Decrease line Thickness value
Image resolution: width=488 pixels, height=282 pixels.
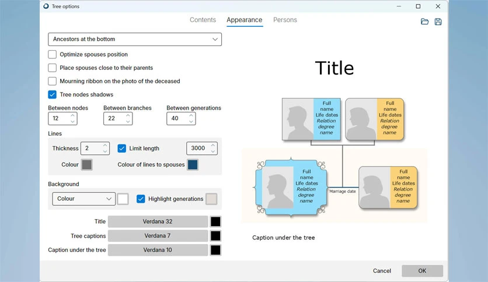tap(105, 151)
